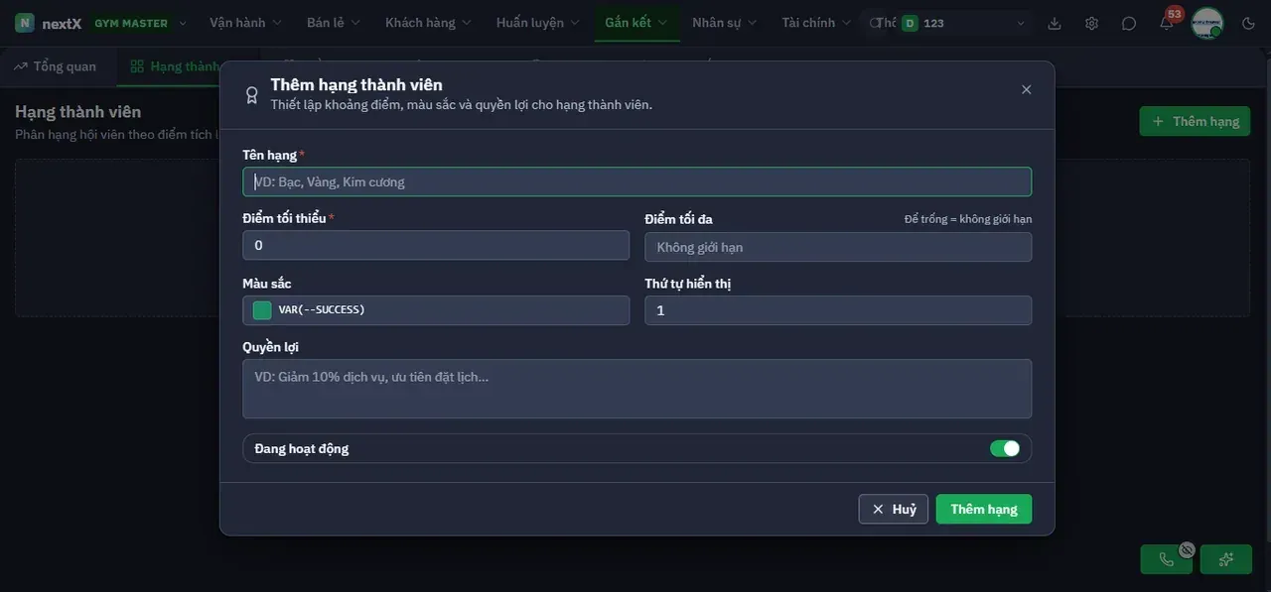Open the download icon in top bar
This screenshot has height=592, width=1271.
pyautogui.click(x=1055, y=23)
